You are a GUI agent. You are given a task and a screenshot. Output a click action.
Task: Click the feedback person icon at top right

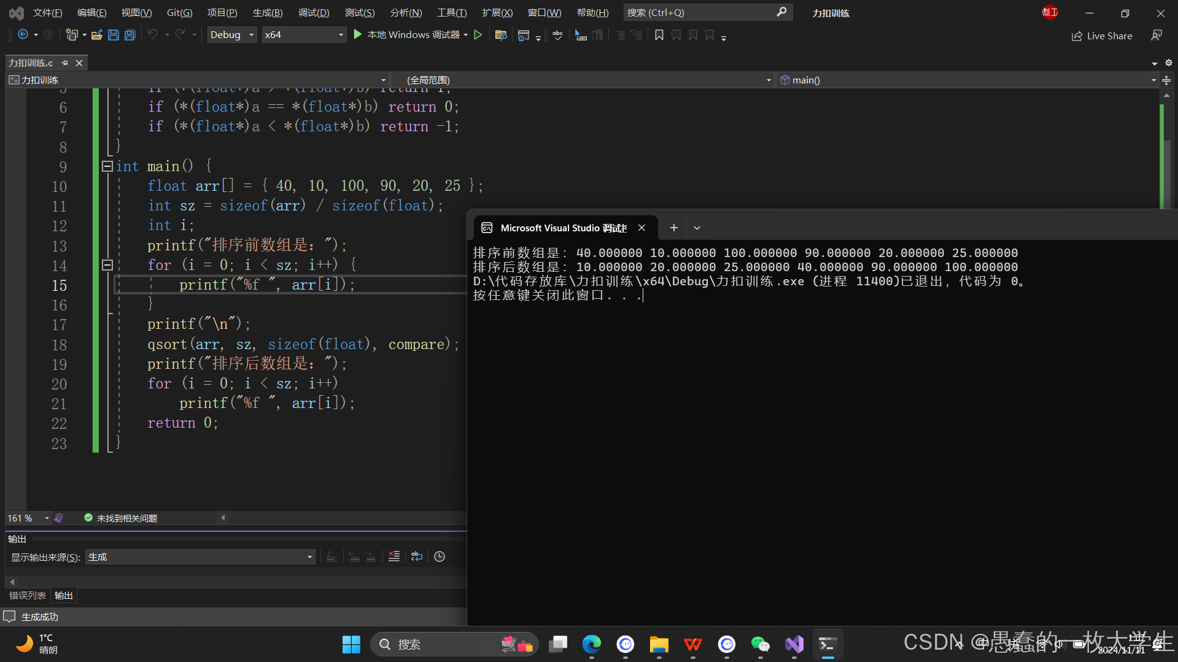coord(1157,36)
